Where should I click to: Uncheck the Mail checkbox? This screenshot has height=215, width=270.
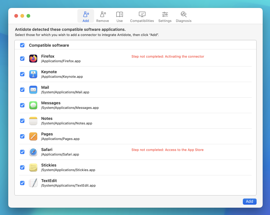click(22, 90)
